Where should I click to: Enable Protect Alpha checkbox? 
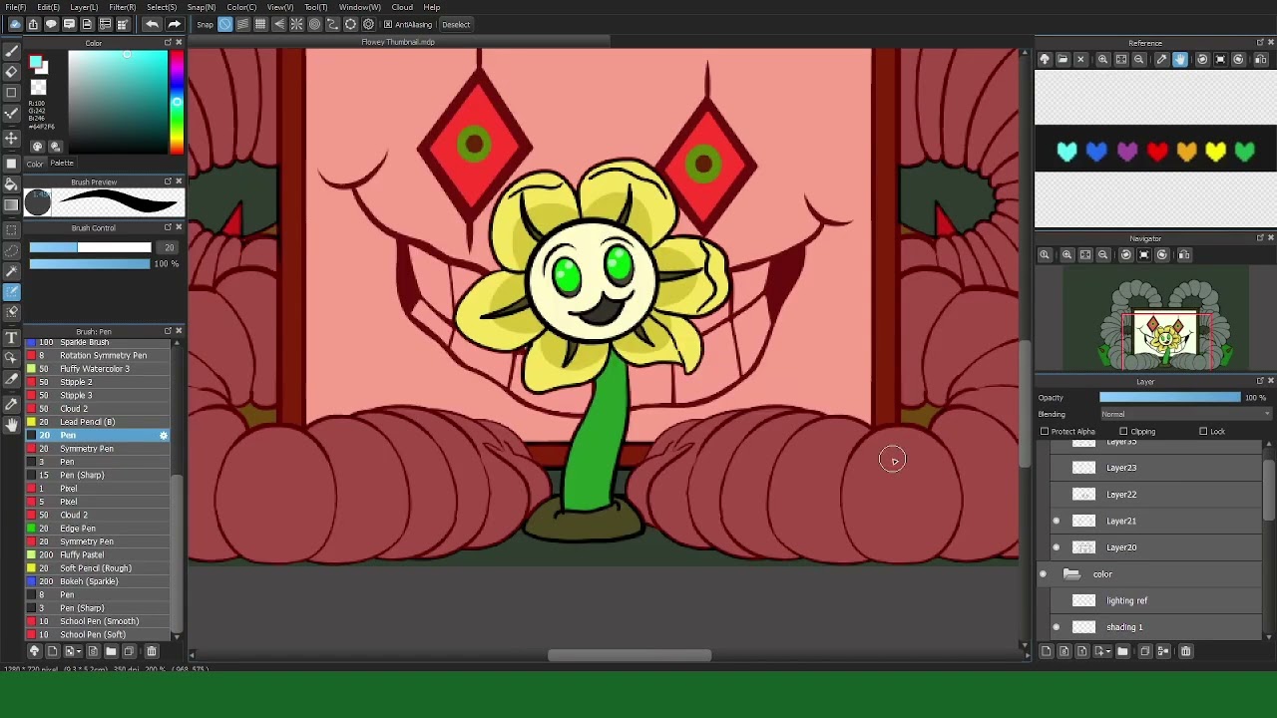tap(1045, 432)
